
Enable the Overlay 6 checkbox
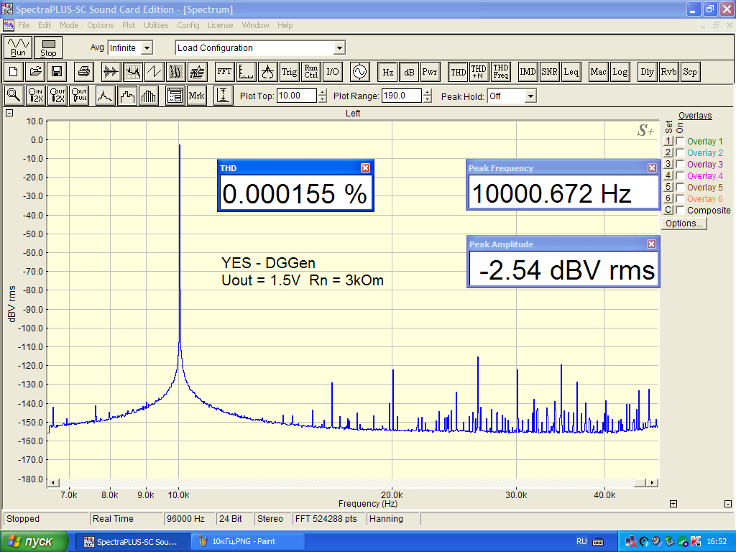click(x=680, y=198)
